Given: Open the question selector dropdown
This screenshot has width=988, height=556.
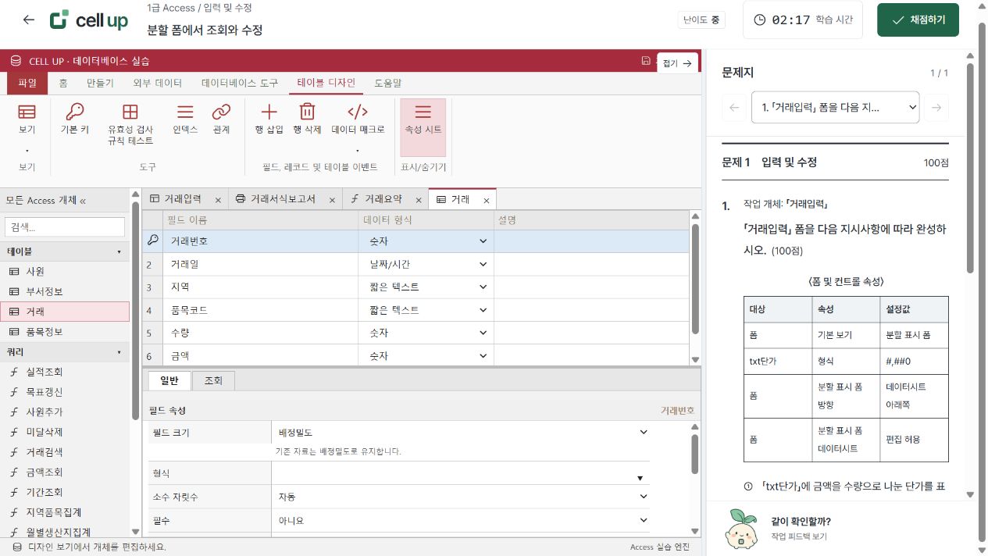Looking at the screenshot, I should coord(835,107).
